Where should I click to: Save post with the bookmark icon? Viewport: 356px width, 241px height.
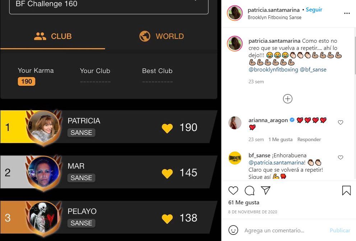click(346, 190)
